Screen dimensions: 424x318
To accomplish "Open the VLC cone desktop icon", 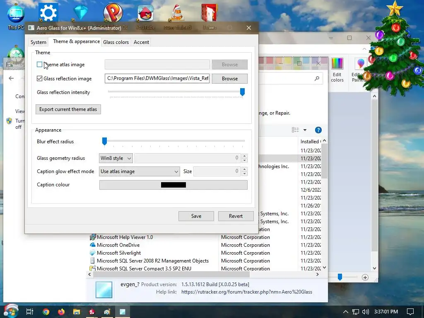I will coord(177,13).
